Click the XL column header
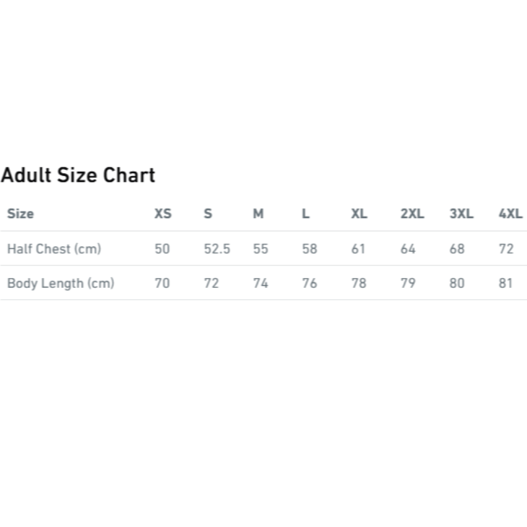The height and width of the screenshot is (527, 527). [359, 214]
